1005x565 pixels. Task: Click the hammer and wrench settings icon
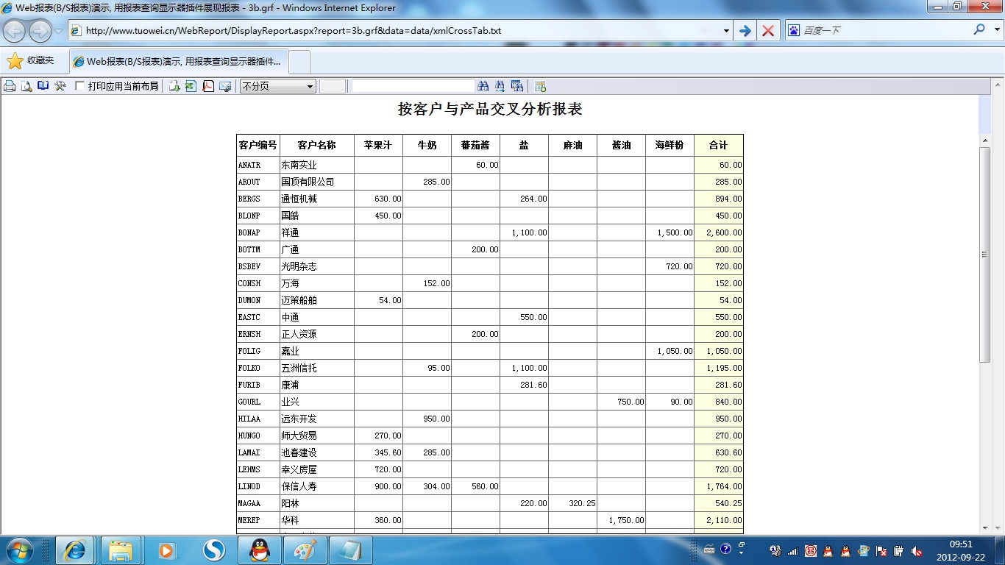(60, 86)
